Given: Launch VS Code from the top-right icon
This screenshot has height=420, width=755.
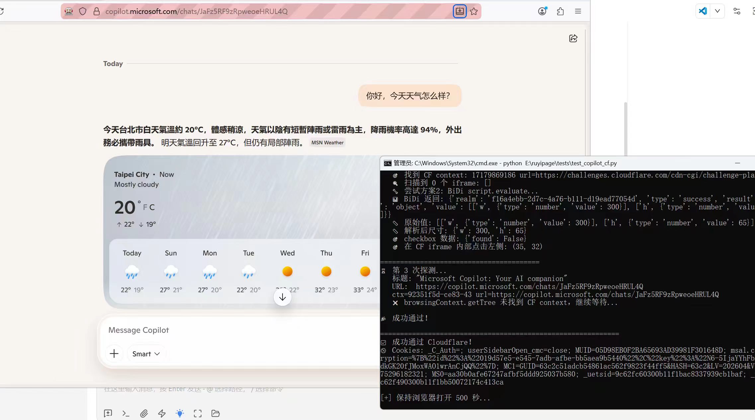Looking at the screenshot, I should [x=703, y=11].
